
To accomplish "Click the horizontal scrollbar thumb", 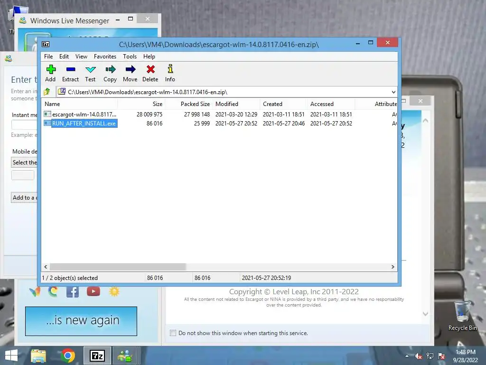I will click(118, 267).
